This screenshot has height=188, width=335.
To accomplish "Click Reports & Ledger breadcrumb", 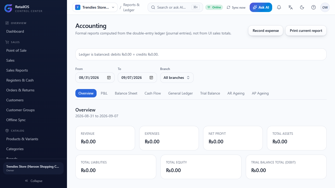I will tap(132, 7).
